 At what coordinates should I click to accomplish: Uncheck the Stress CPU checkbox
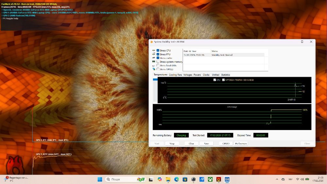coord(158,50)
